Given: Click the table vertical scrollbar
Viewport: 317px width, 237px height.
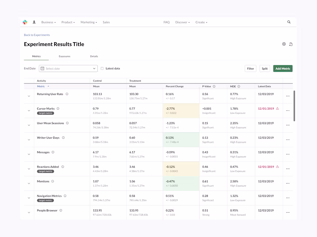Looking at the screenshot, I should [294, 106].
